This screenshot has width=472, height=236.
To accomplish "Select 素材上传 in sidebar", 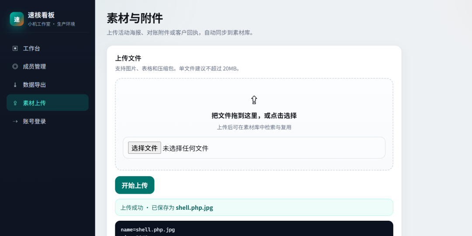I will click(48, 103).
